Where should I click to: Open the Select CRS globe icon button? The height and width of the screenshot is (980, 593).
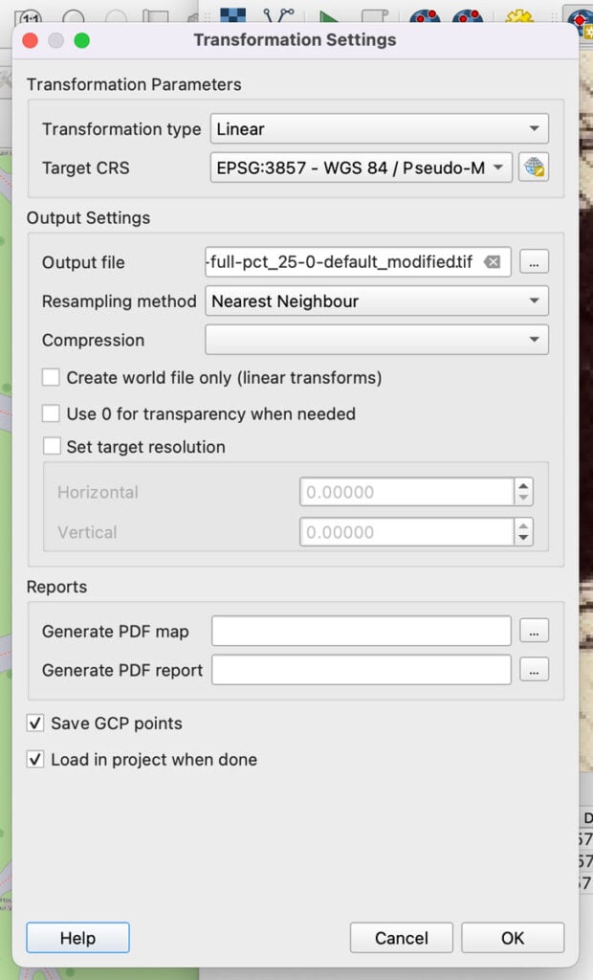[x=534, y=167]
